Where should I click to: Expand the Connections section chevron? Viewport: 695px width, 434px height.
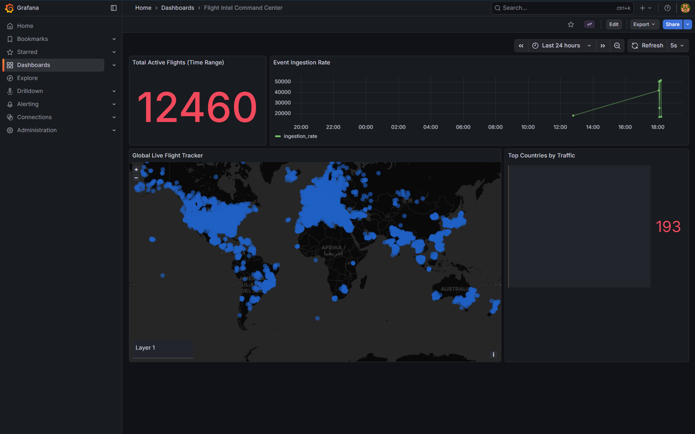[x=114, y=117]
